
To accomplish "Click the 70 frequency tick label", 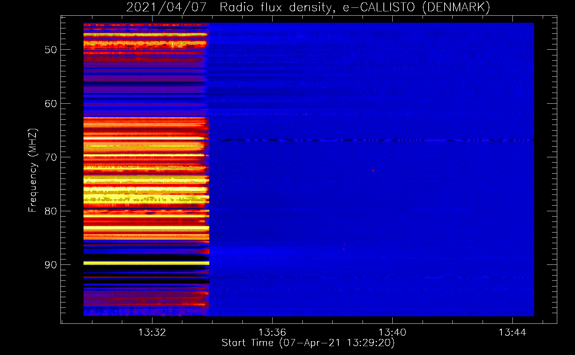I will [x=51, y=157].
